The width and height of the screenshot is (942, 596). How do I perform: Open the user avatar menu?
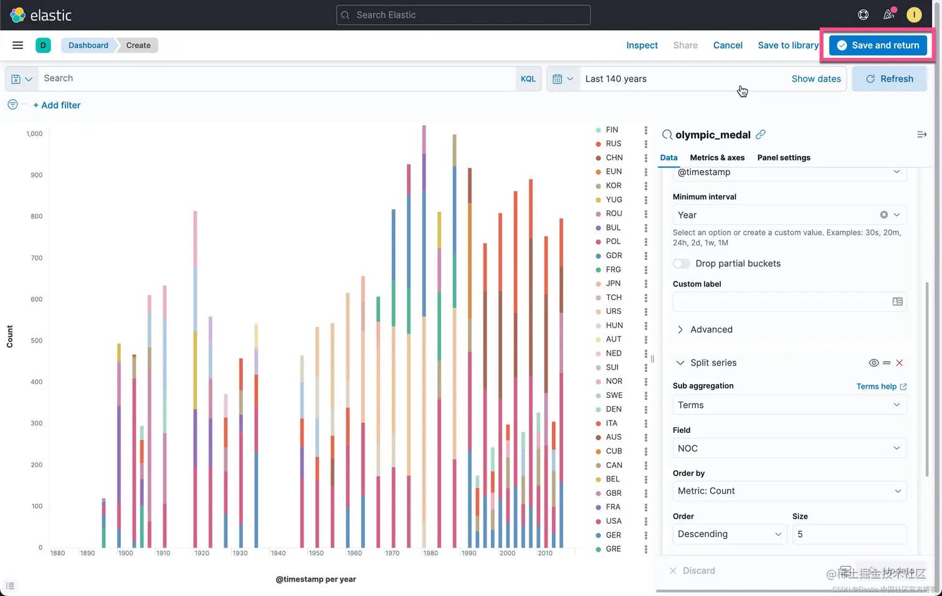(x=914, y=15)
